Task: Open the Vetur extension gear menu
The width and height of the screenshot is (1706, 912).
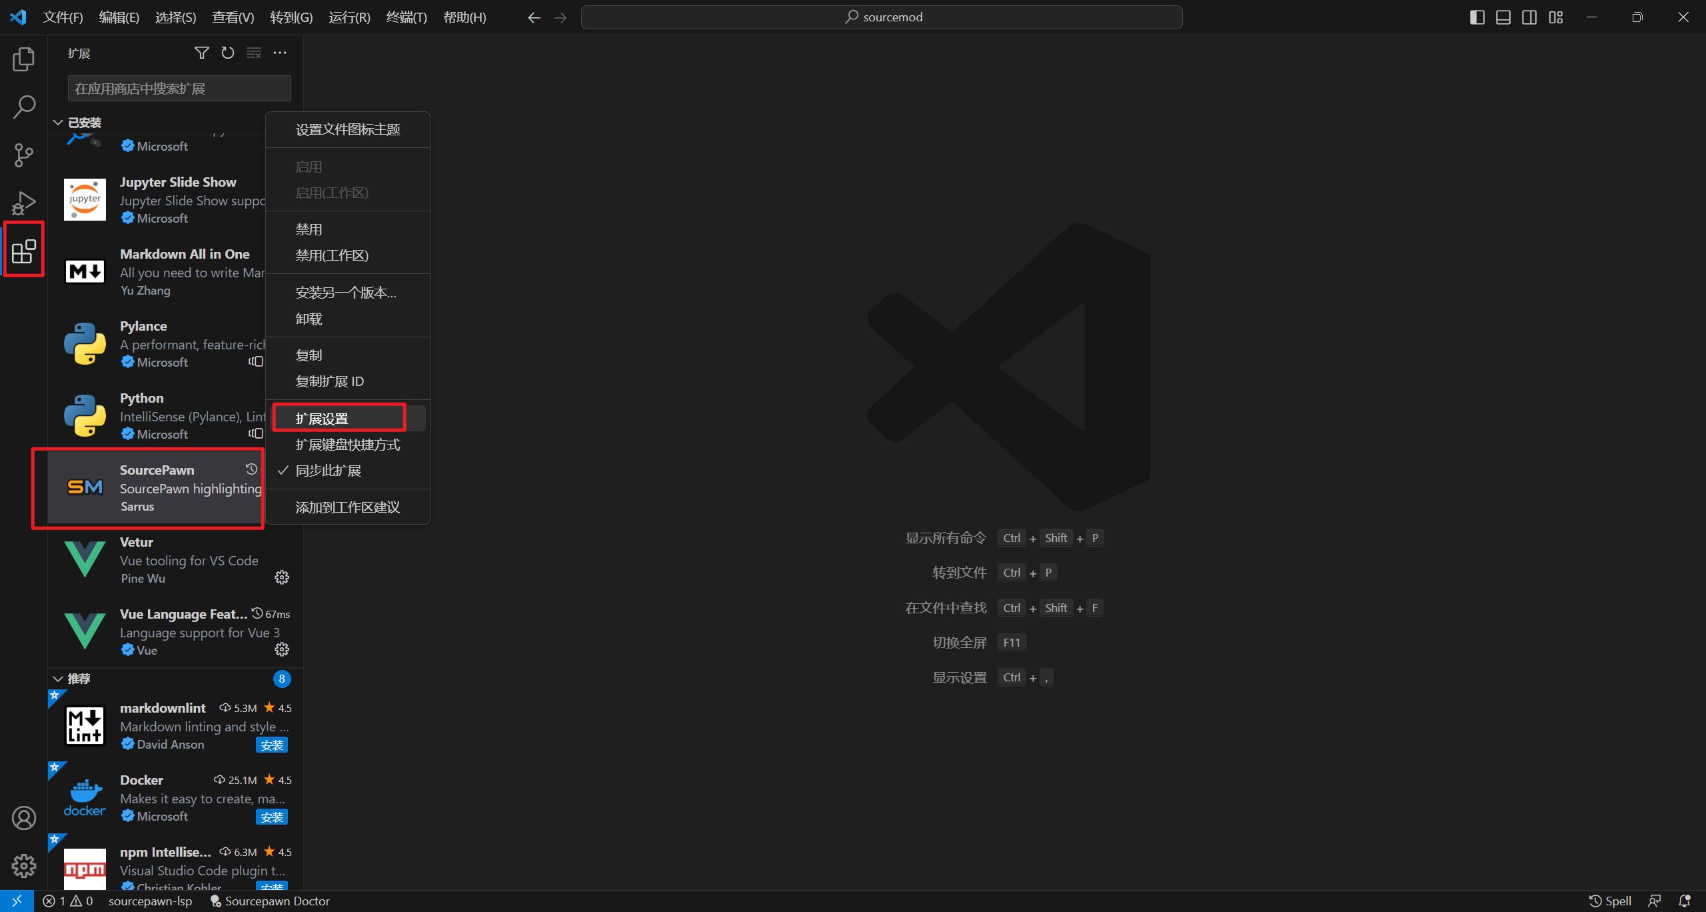Action: pos(282,577)
